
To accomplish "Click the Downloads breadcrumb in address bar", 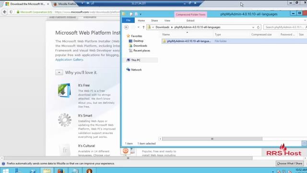I will [162, 27].
